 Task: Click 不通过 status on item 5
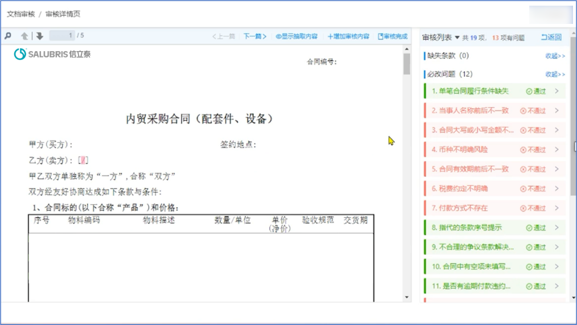tap(533, 169)
